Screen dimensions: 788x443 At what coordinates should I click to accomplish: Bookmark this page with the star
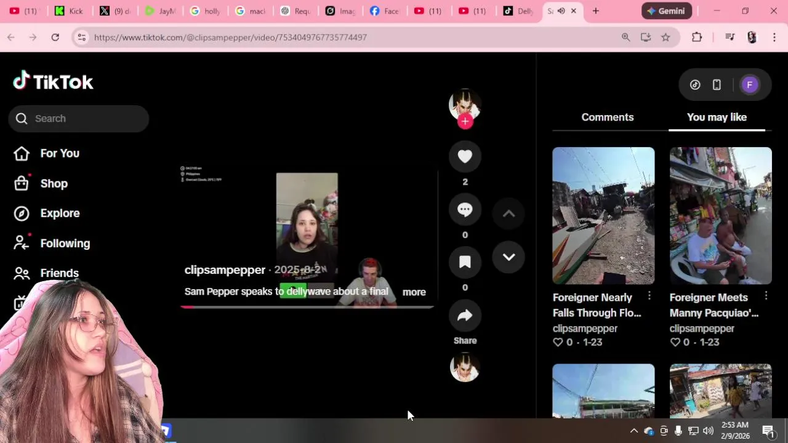click(665, 38)
